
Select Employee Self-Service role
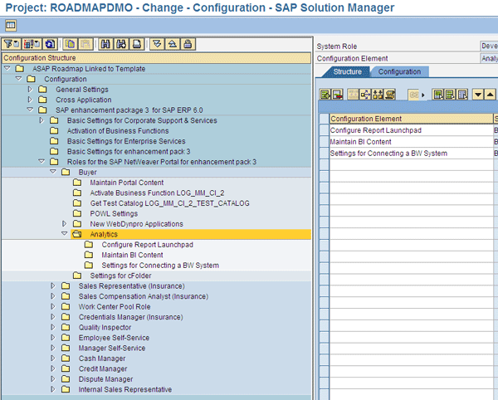(x=114, y=338)
